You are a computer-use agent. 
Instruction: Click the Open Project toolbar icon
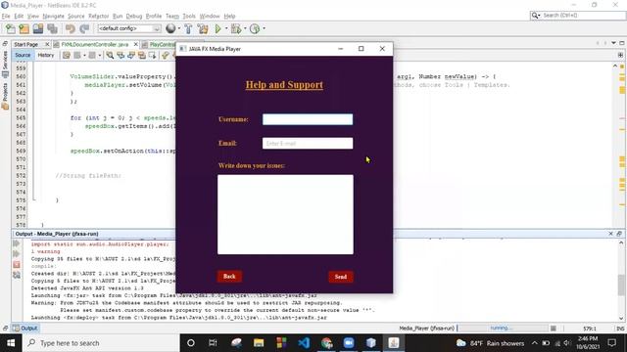coord(38,28)
